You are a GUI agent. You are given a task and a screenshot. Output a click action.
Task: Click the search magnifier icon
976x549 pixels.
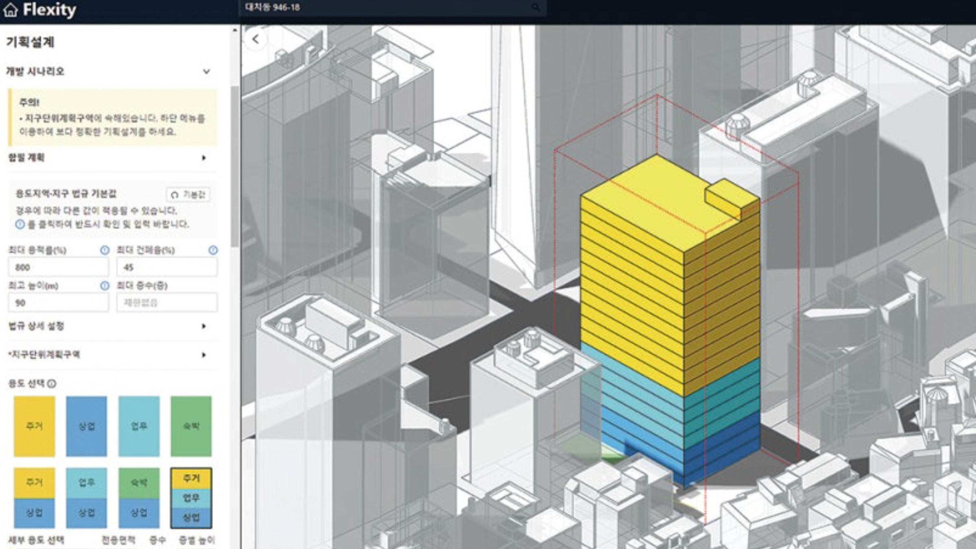tap(536, 7)
